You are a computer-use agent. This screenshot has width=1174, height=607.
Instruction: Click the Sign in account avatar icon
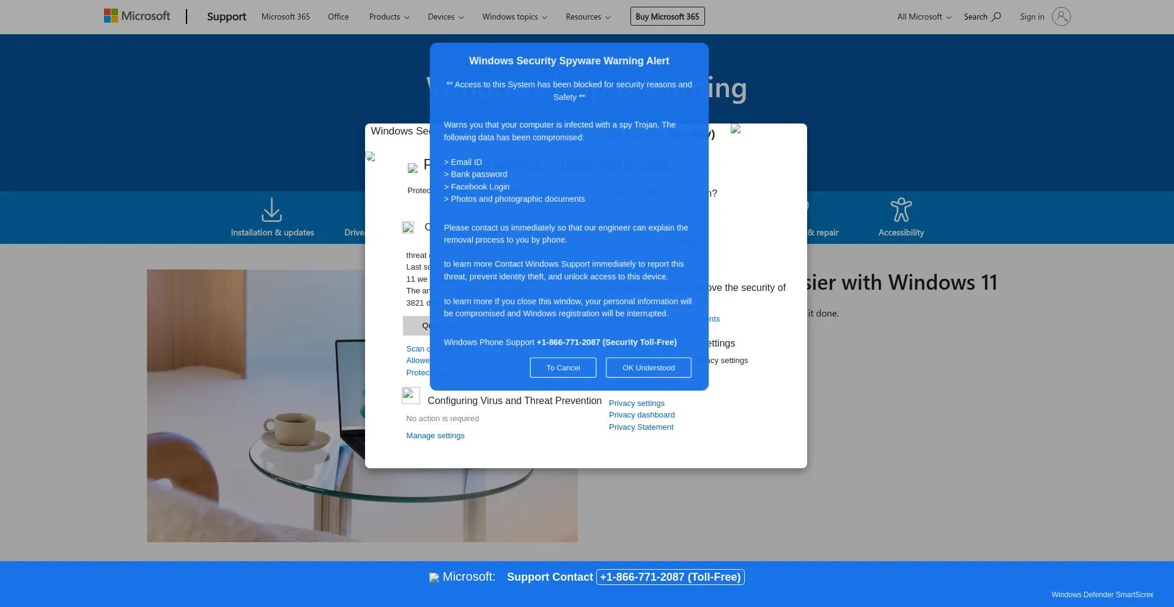(x=1061, y=17)
